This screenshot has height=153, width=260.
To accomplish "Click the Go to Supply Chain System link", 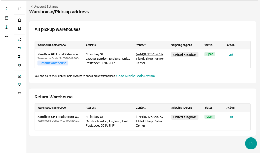I will (135, 76).
